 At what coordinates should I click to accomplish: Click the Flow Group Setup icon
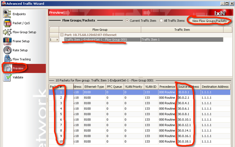pos(7,32)
